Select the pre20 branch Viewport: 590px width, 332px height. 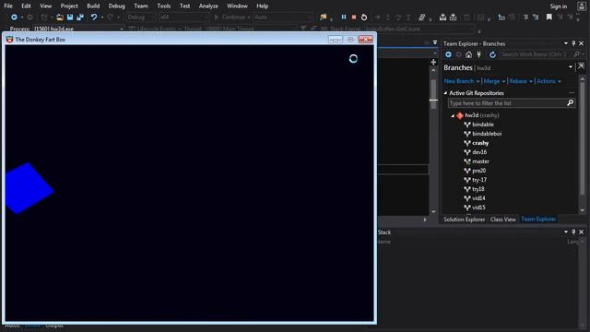(x=478, y=171)
